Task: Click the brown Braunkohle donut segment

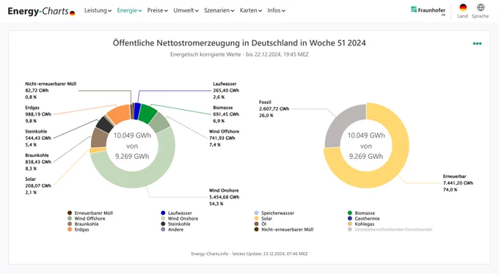Action: click(99, 137)
